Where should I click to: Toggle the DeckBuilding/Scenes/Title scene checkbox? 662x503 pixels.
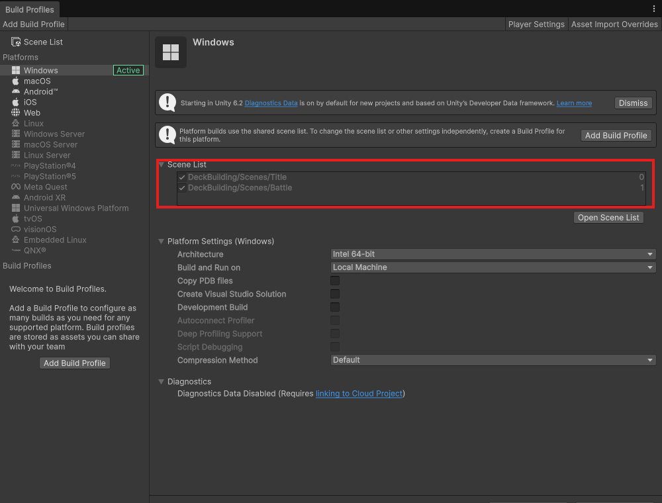tap(182, 177)
